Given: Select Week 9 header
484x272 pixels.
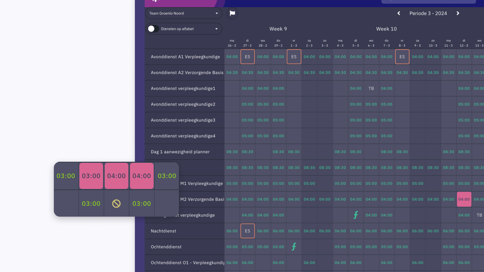Looking at the screenshot, I should point(278,29).
